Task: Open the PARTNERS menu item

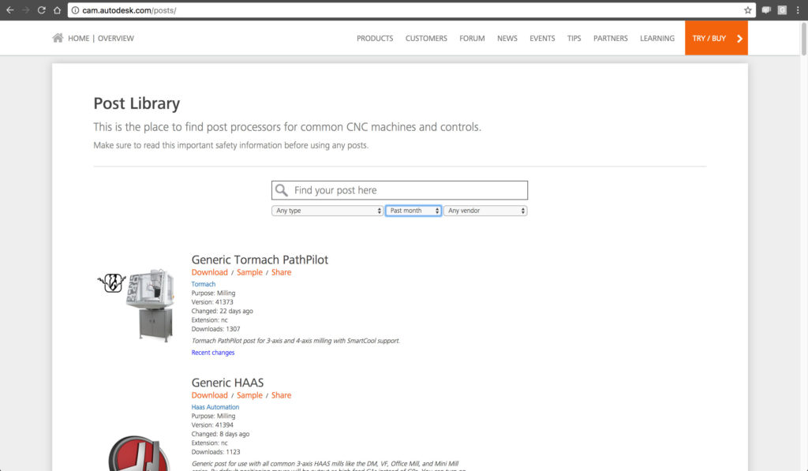Action: click(610, 38)
